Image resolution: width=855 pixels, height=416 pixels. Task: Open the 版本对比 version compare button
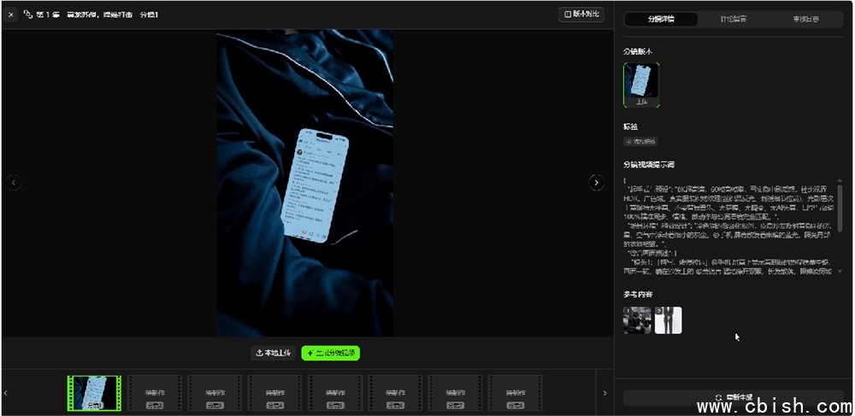(581, 15)
